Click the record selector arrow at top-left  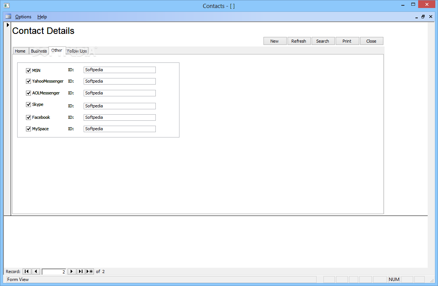(x=8, y=25)
